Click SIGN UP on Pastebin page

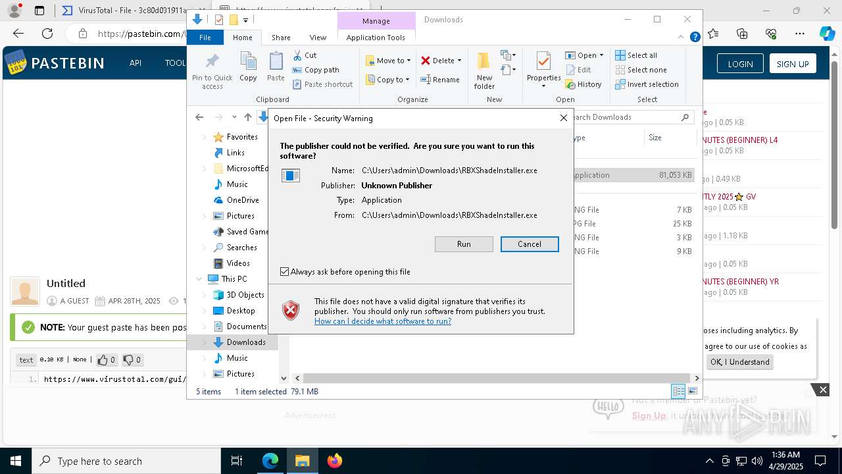pos(793,64)
